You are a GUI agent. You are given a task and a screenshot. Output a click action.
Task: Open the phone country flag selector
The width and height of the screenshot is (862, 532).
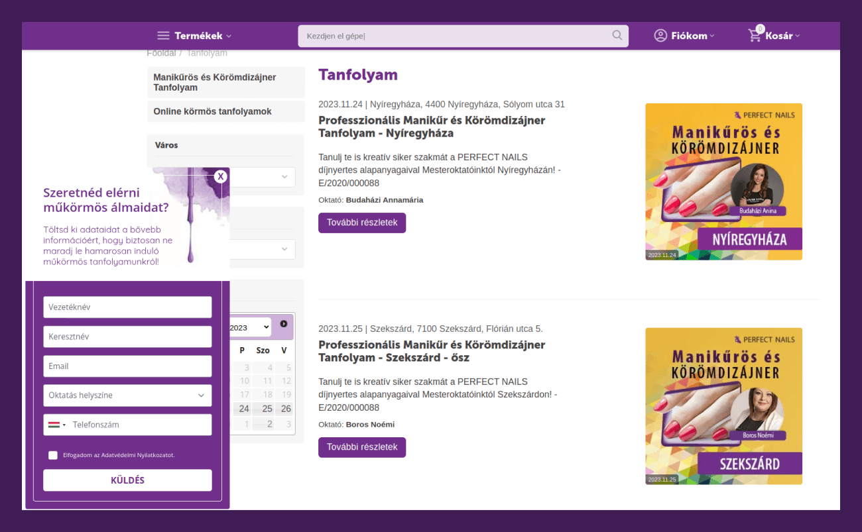tap(56, 425)
